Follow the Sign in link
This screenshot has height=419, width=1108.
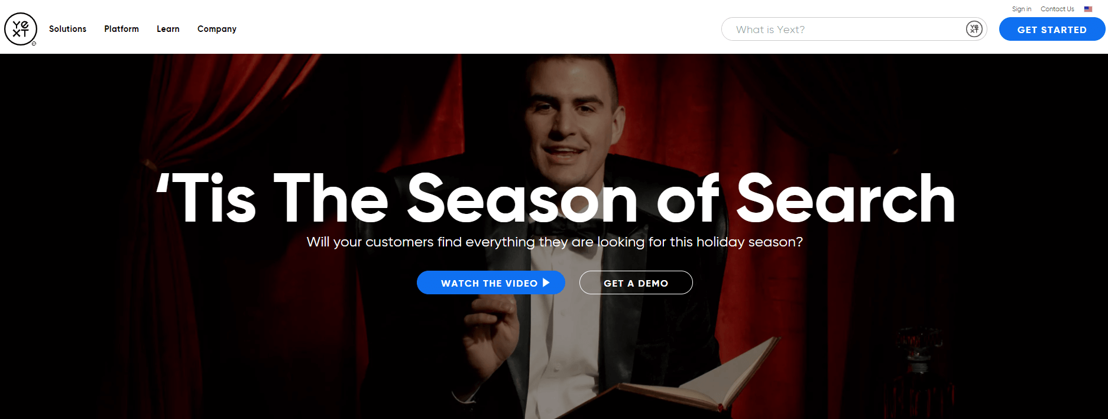point(1021,9)
